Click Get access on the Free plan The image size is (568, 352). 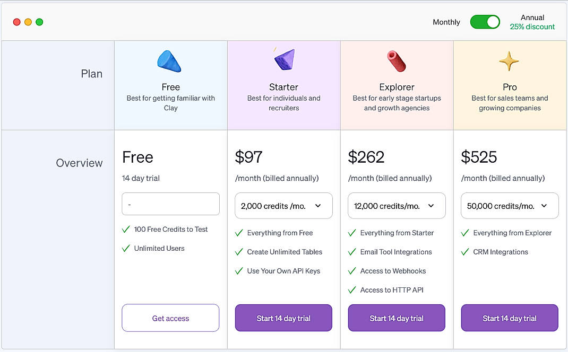pyautogui.click(x=170, y=318)
